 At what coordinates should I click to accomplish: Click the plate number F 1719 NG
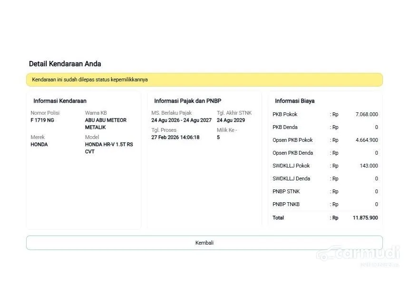tap(42, 120)
